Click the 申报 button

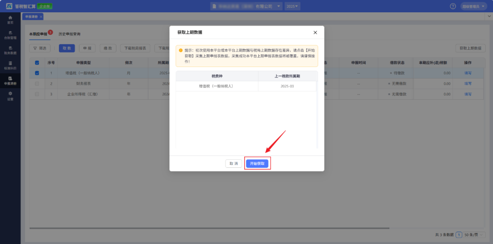tap(87, 48)
